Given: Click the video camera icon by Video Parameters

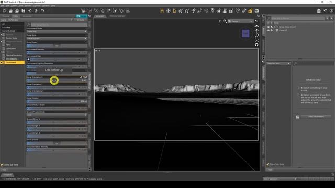Looking at the screenshot, I should point(298,117).
